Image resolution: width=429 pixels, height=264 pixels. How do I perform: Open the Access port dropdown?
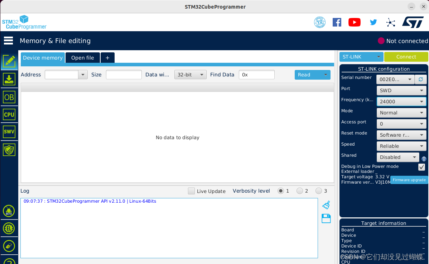click(x=401, y=124)
